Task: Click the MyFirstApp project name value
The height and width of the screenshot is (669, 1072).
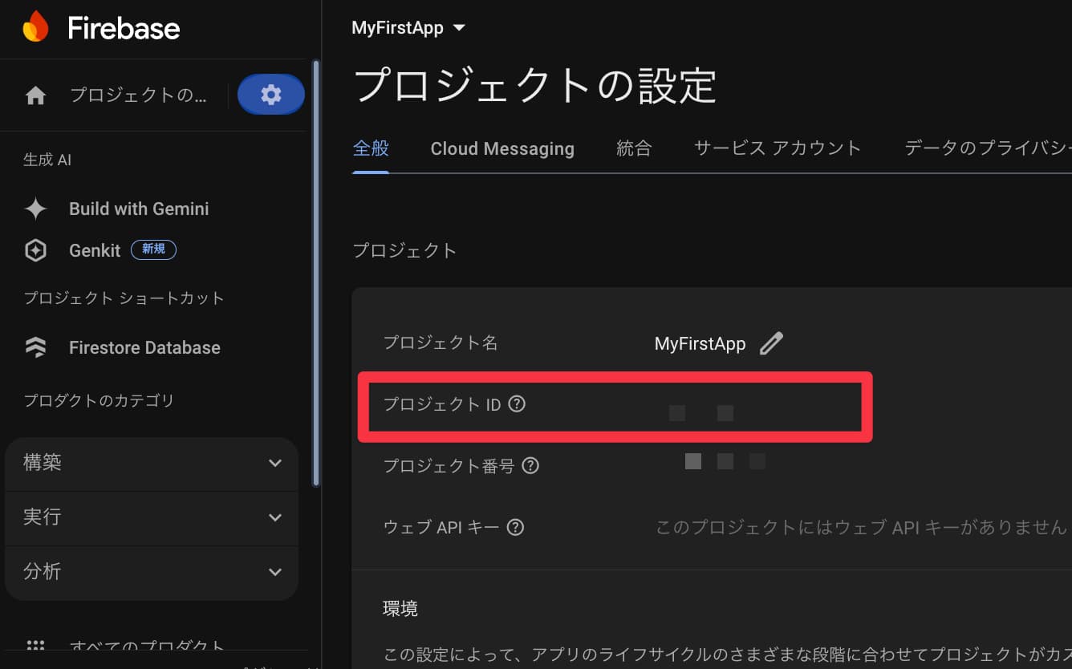Action: [x=700, y=344]
